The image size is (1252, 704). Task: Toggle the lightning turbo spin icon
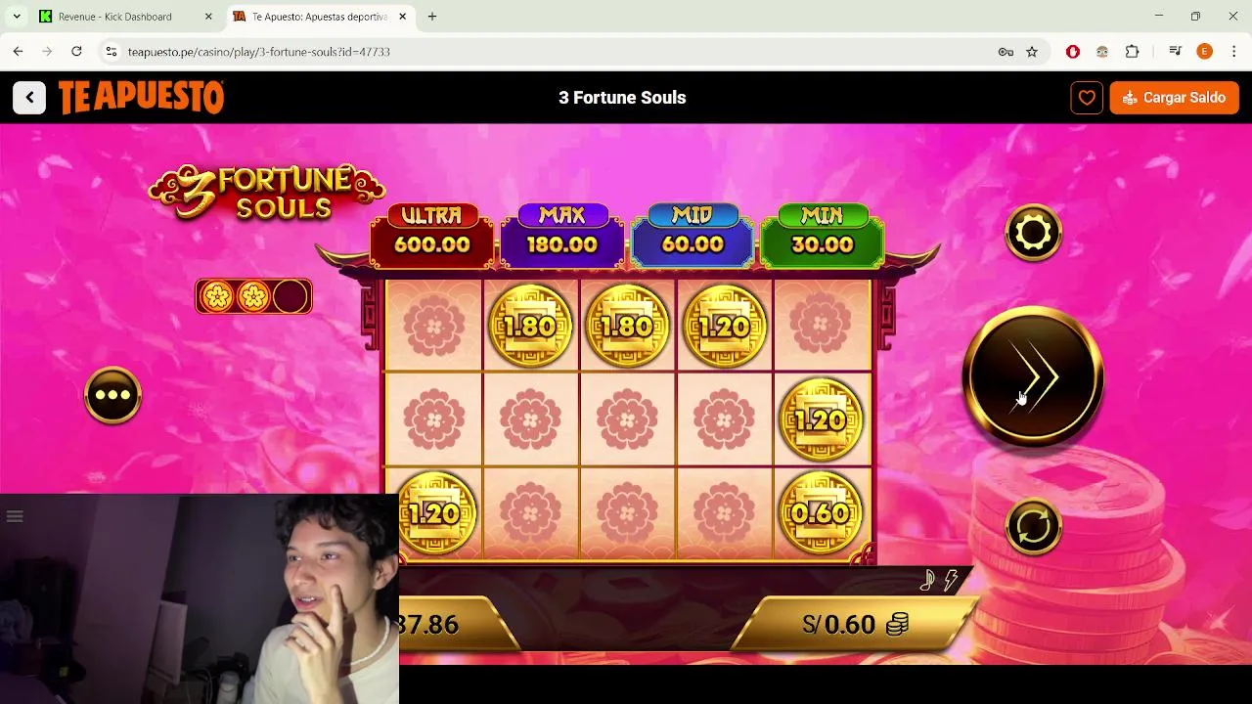[951, 581]
